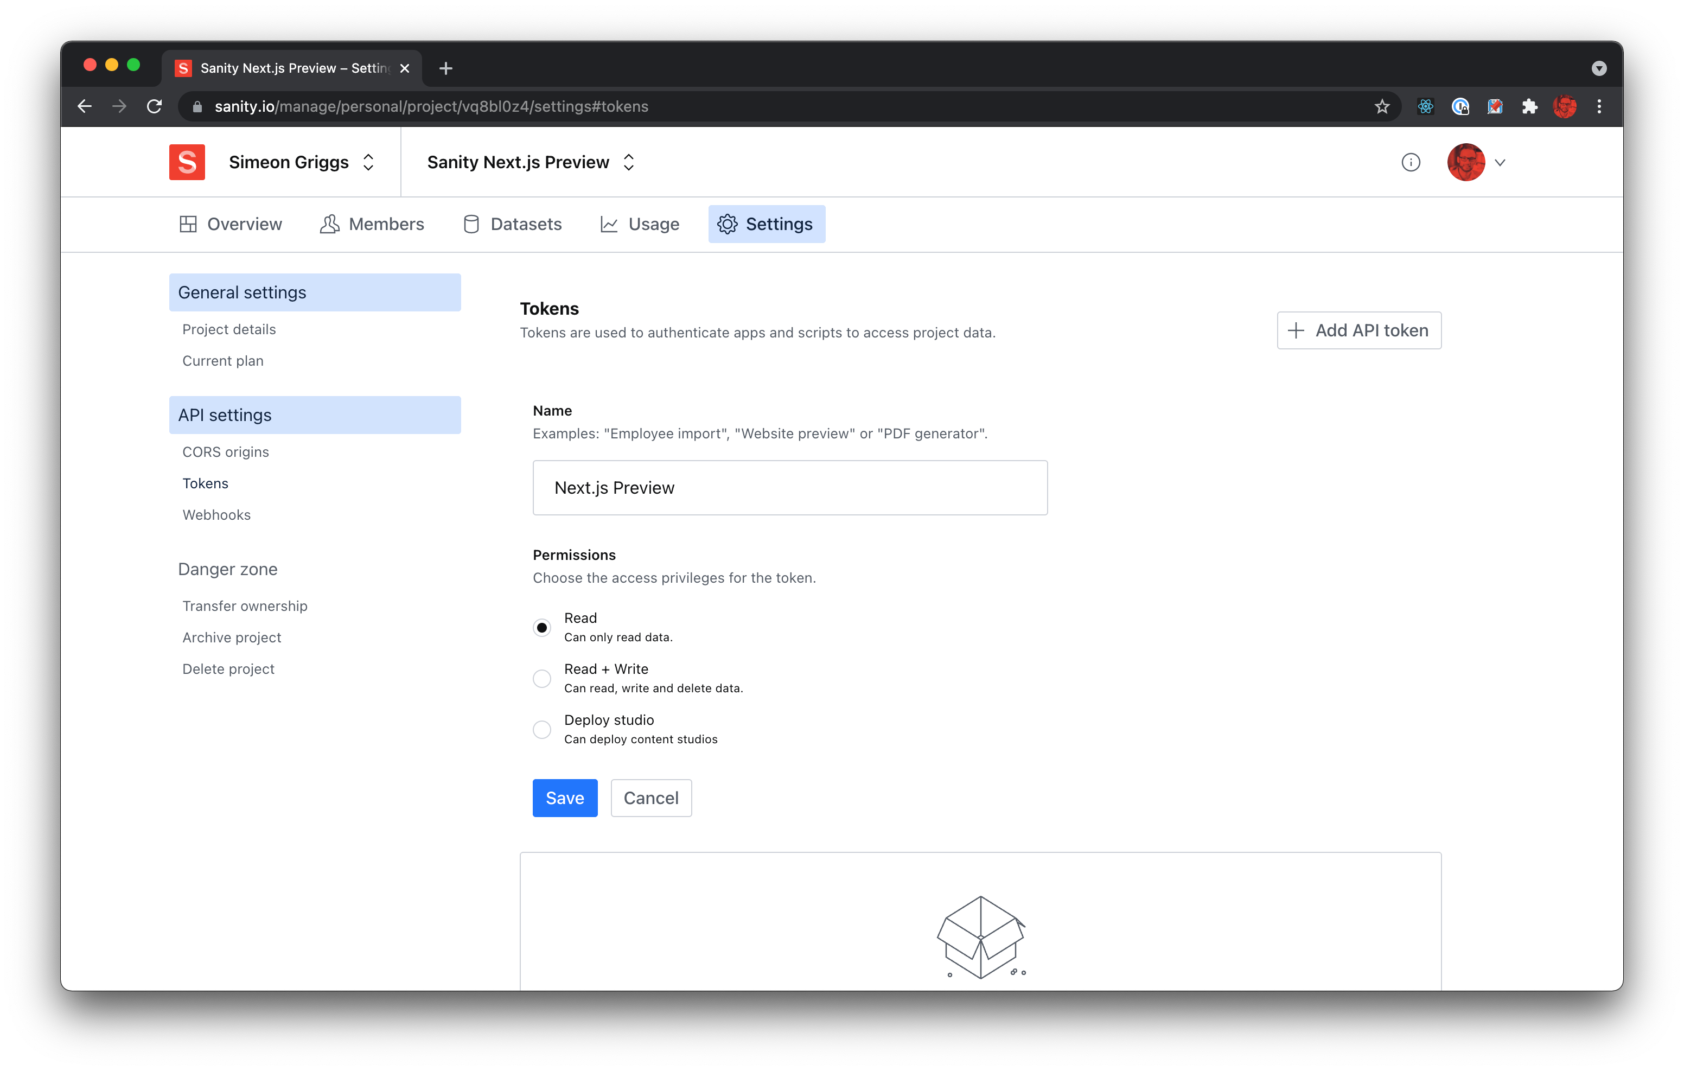Click the Save button
Image resolution: width=1684 pixels, height=1071 pixels.
[565, 798]
